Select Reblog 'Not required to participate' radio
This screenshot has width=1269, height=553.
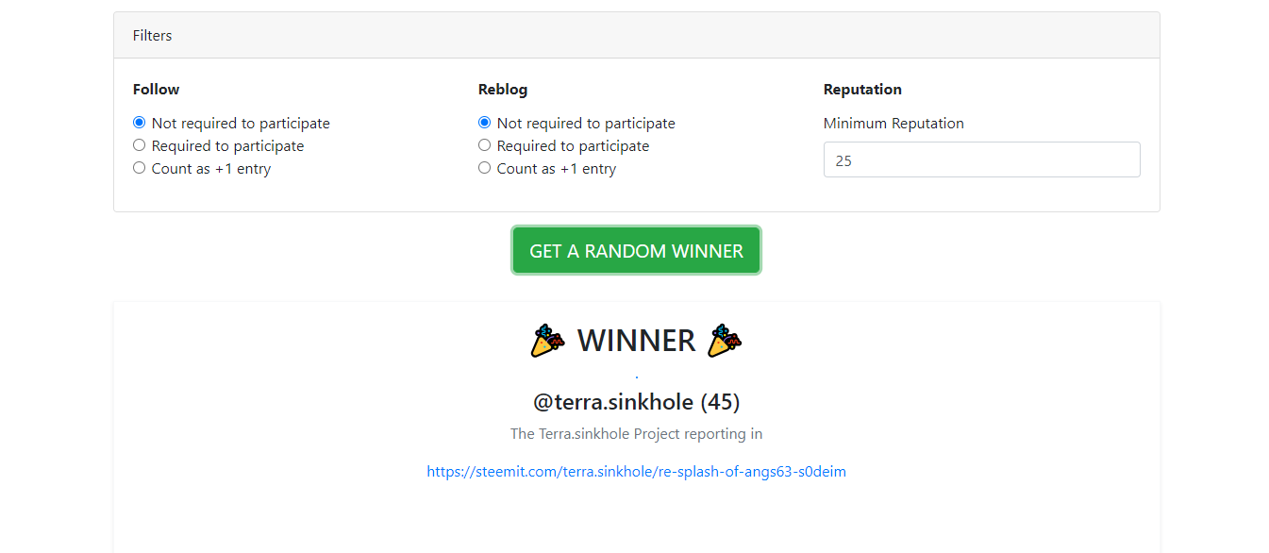pyautogui.click(x=485, y=123)
